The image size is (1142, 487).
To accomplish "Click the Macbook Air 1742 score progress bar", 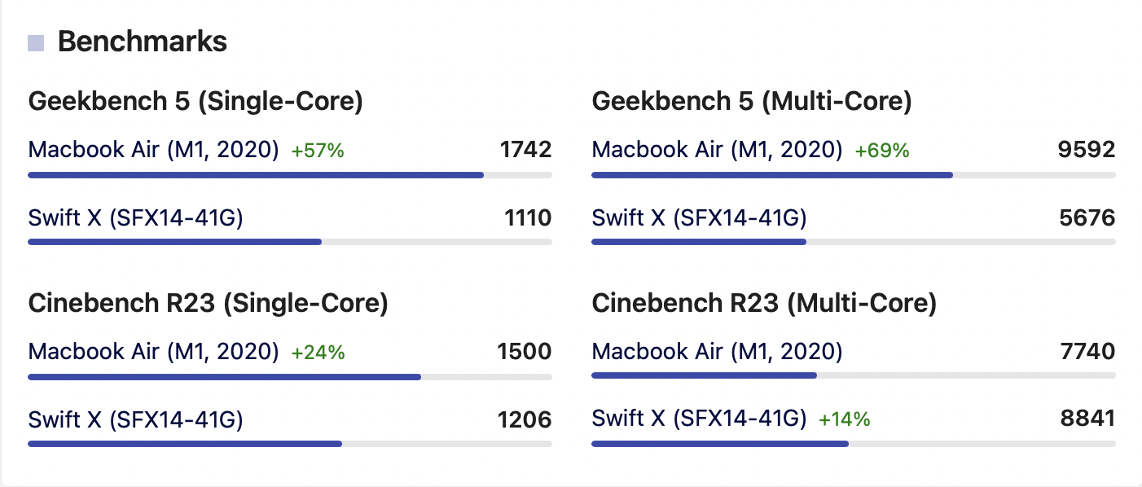I will point(290,174).
